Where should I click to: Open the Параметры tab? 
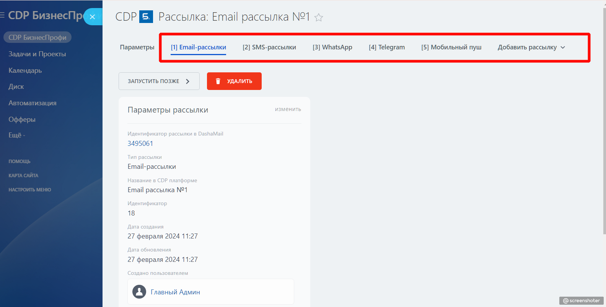(x=137, y=47)
